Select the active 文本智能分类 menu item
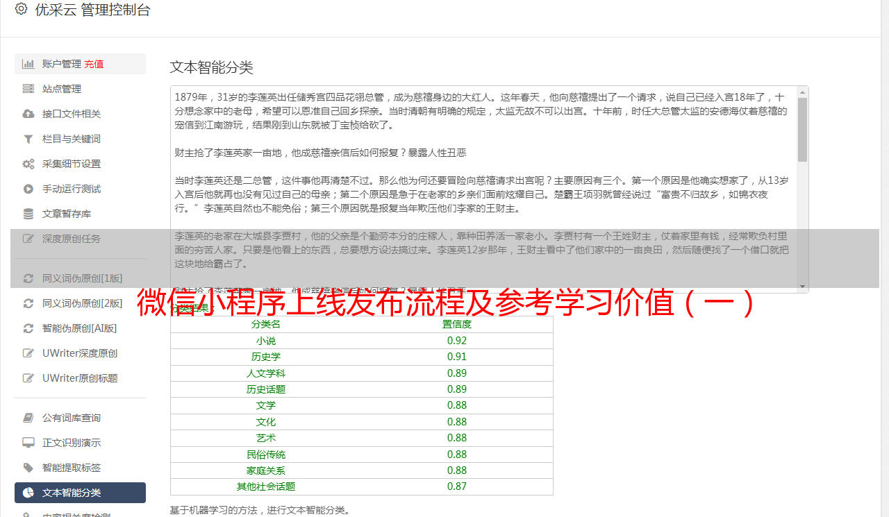The height and width of the screenshot is (517, 889). point(80,493)
